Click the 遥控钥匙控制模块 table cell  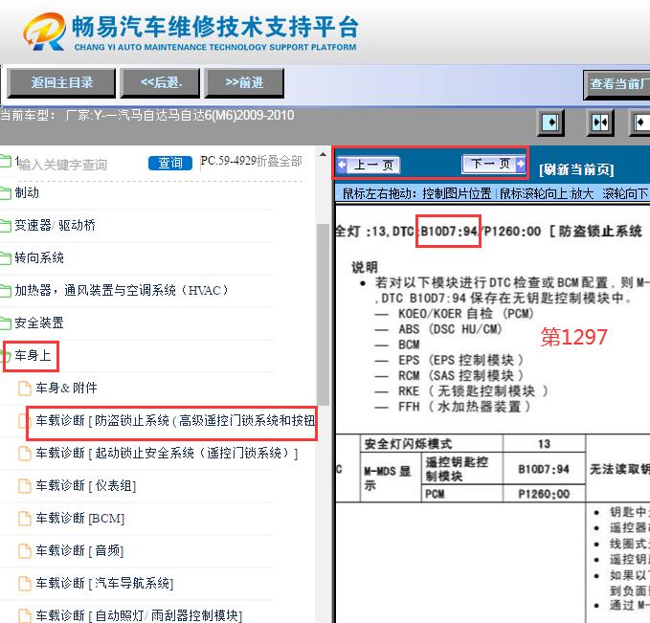(462, 469)
